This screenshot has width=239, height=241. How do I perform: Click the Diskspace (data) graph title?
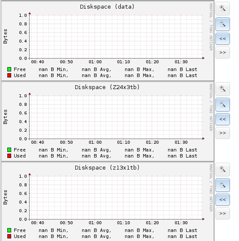[x=107, y=7]
